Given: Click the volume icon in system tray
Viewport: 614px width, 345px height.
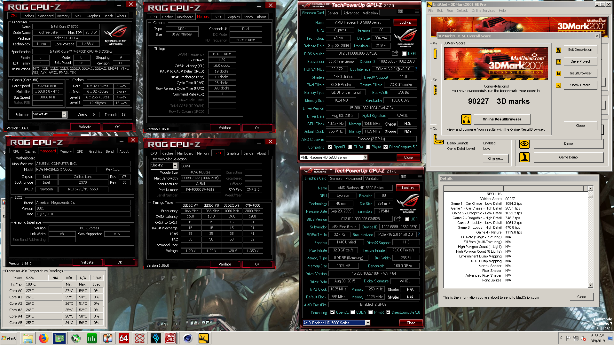Looking at the screenshot, I should [583, 338].
